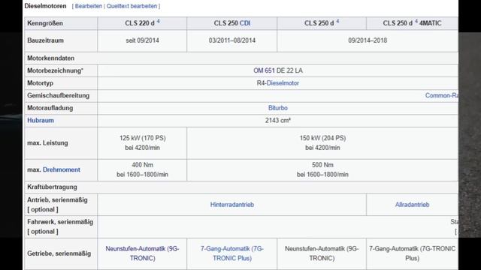Follow the Hinterradantrieb link
Screen dimensions: 481x270
click(232, 205)
